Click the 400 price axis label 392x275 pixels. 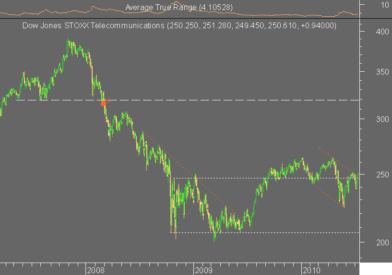tap(382, 32)
